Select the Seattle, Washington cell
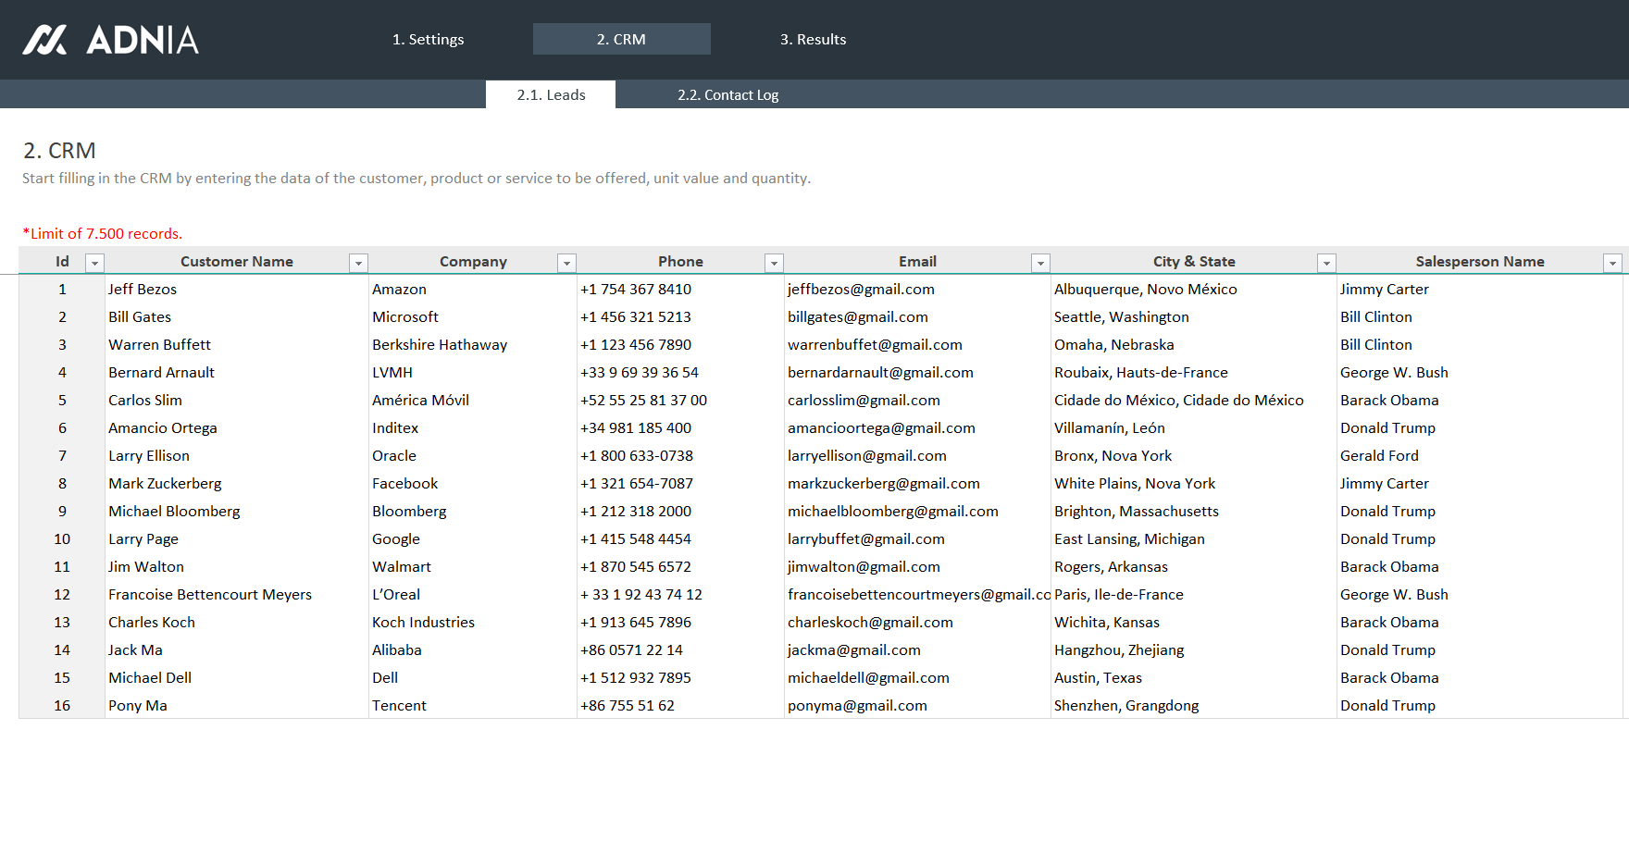This screenshot has width=1629, height=841. (x=1194, y=316)
